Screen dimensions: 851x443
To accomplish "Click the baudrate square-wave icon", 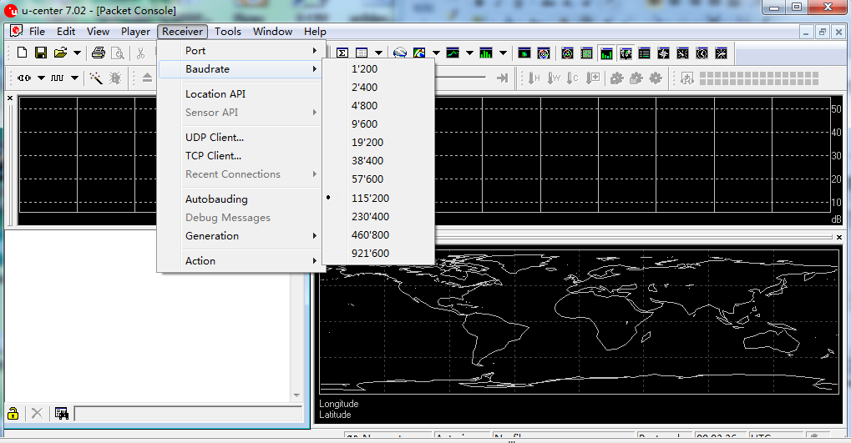I will coord(57,78).
